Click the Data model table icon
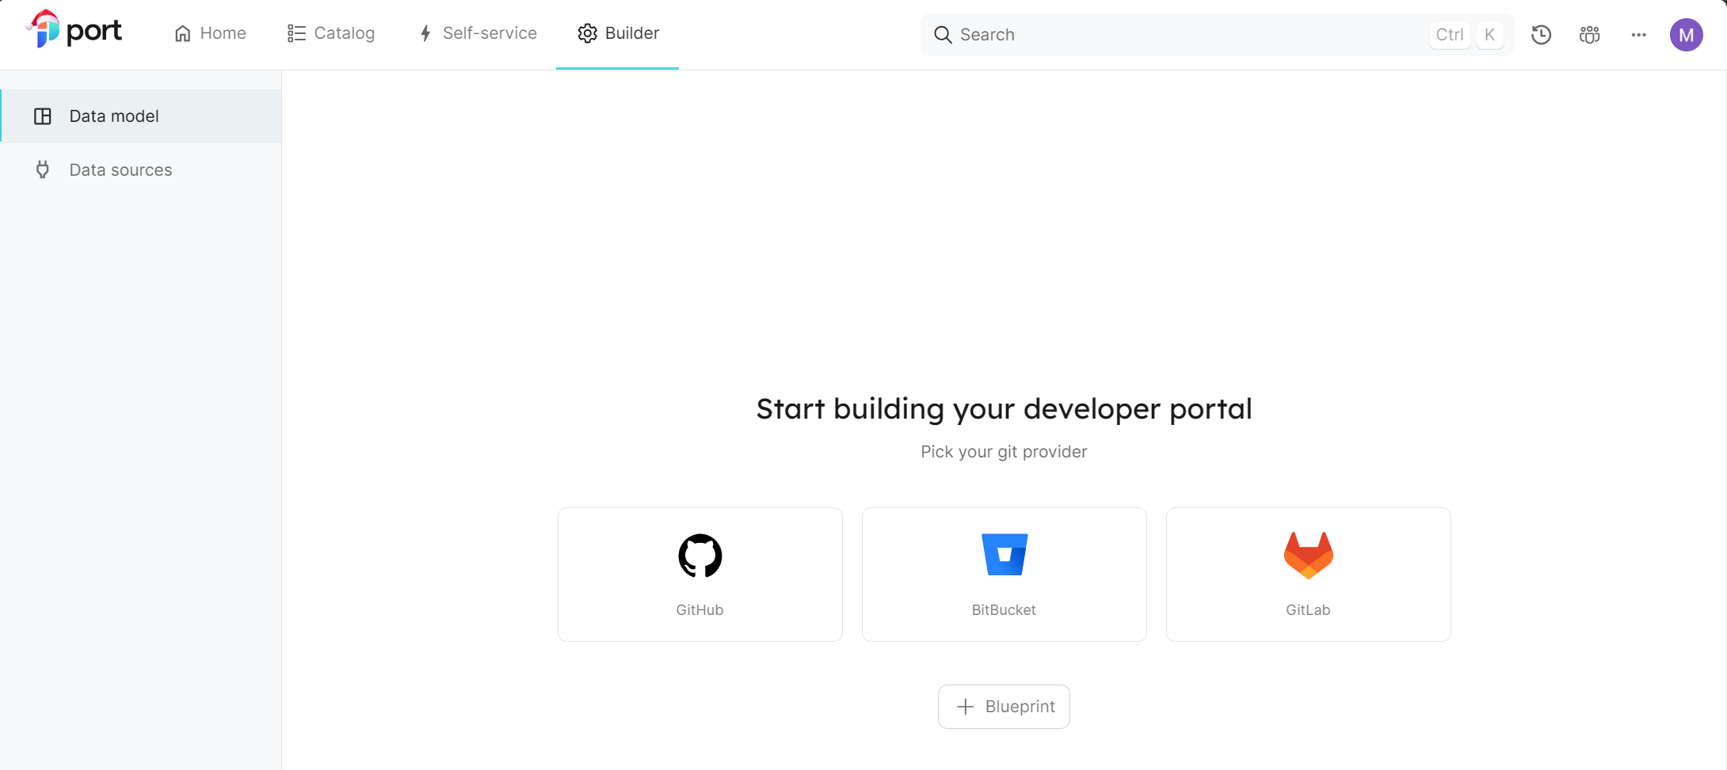Screen dimensions: 1727x770 [x=43, y=116]
